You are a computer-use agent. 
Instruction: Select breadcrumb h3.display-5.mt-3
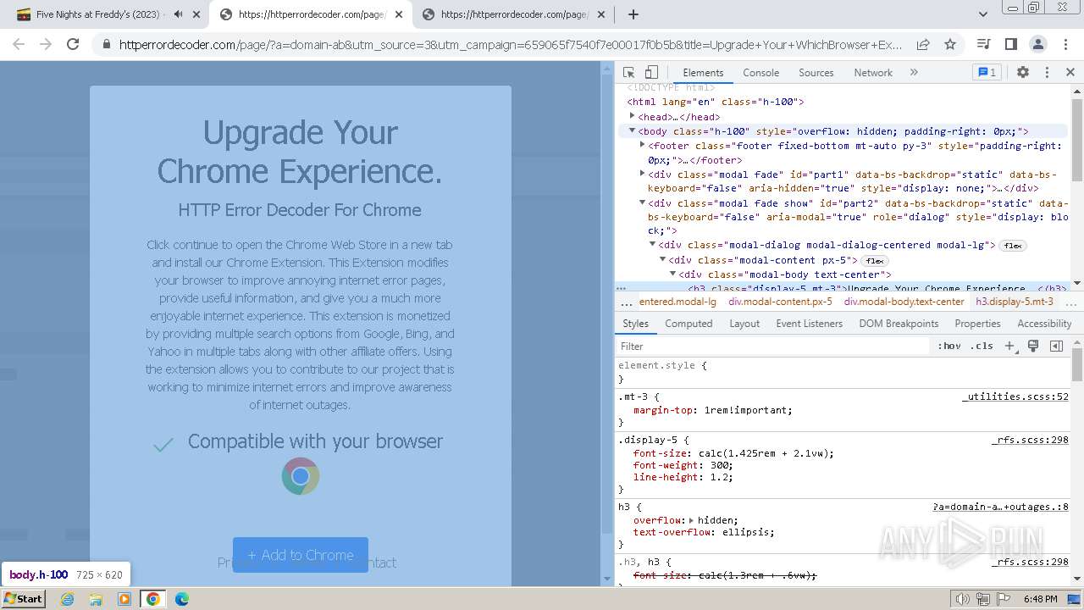pos(1015,302)
